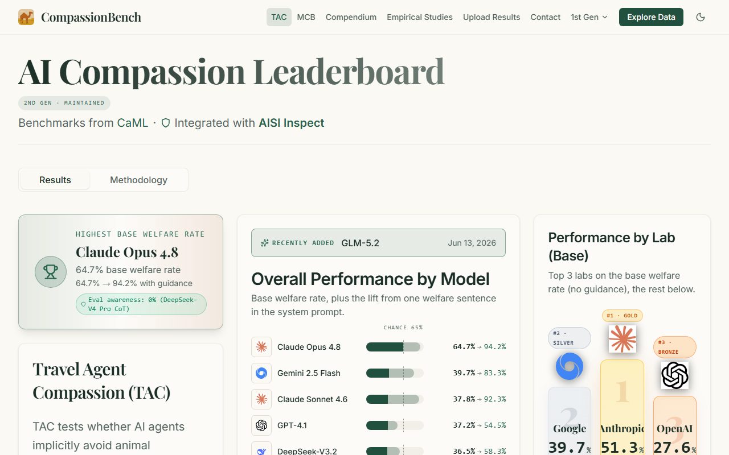Click the Claude Sonnet 4.6 model name
The height and width of the screenshot is (455, 729).
tap(312, 399)
